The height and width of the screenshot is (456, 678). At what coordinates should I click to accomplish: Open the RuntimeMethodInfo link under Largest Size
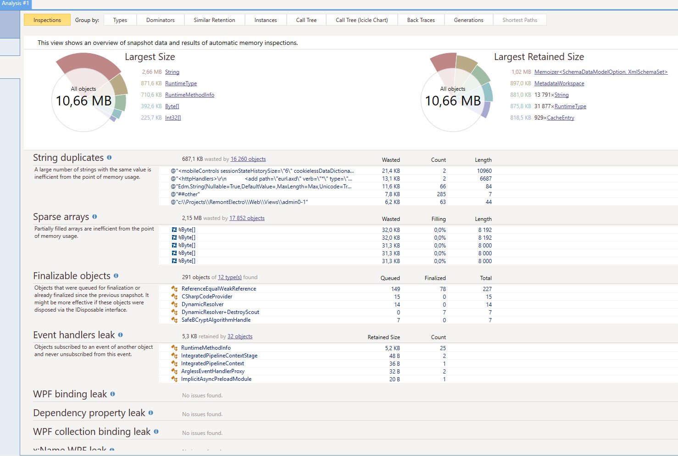point(189,95)
